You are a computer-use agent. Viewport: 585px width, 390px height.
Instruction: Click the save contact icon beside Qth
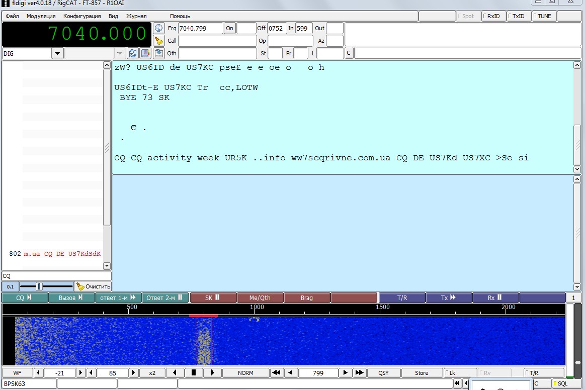coord(159,53)
